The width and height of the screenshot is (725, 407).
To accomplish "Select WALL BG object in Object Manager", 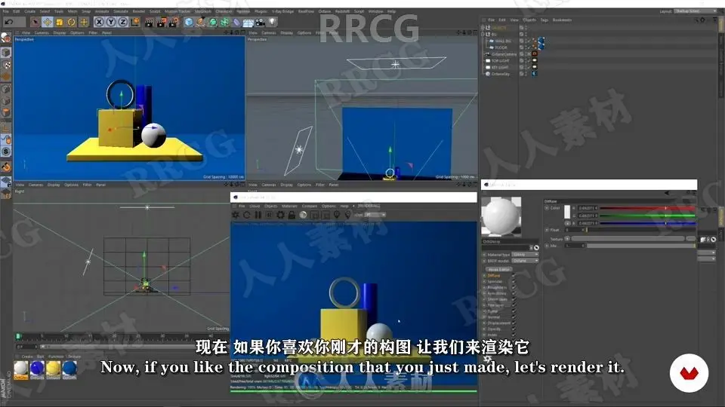I will coord(503,41).
